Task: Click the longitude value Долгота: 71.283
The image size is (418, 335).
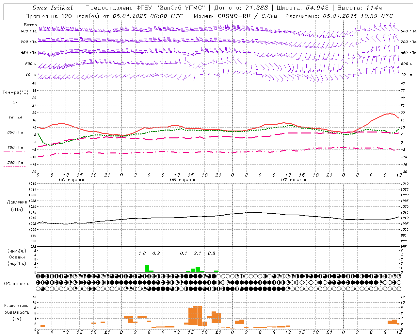Action: point(241,8)
